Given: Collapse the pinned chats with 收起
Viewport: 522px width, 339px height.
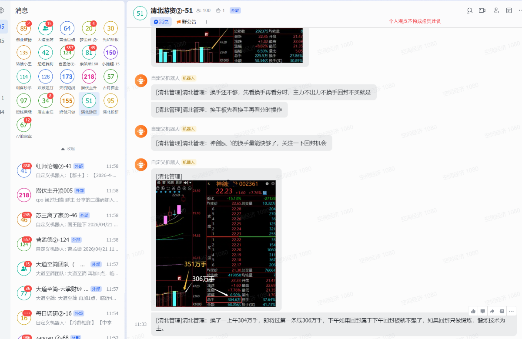Looking at the screenshot, I should [x=67, y=149].
